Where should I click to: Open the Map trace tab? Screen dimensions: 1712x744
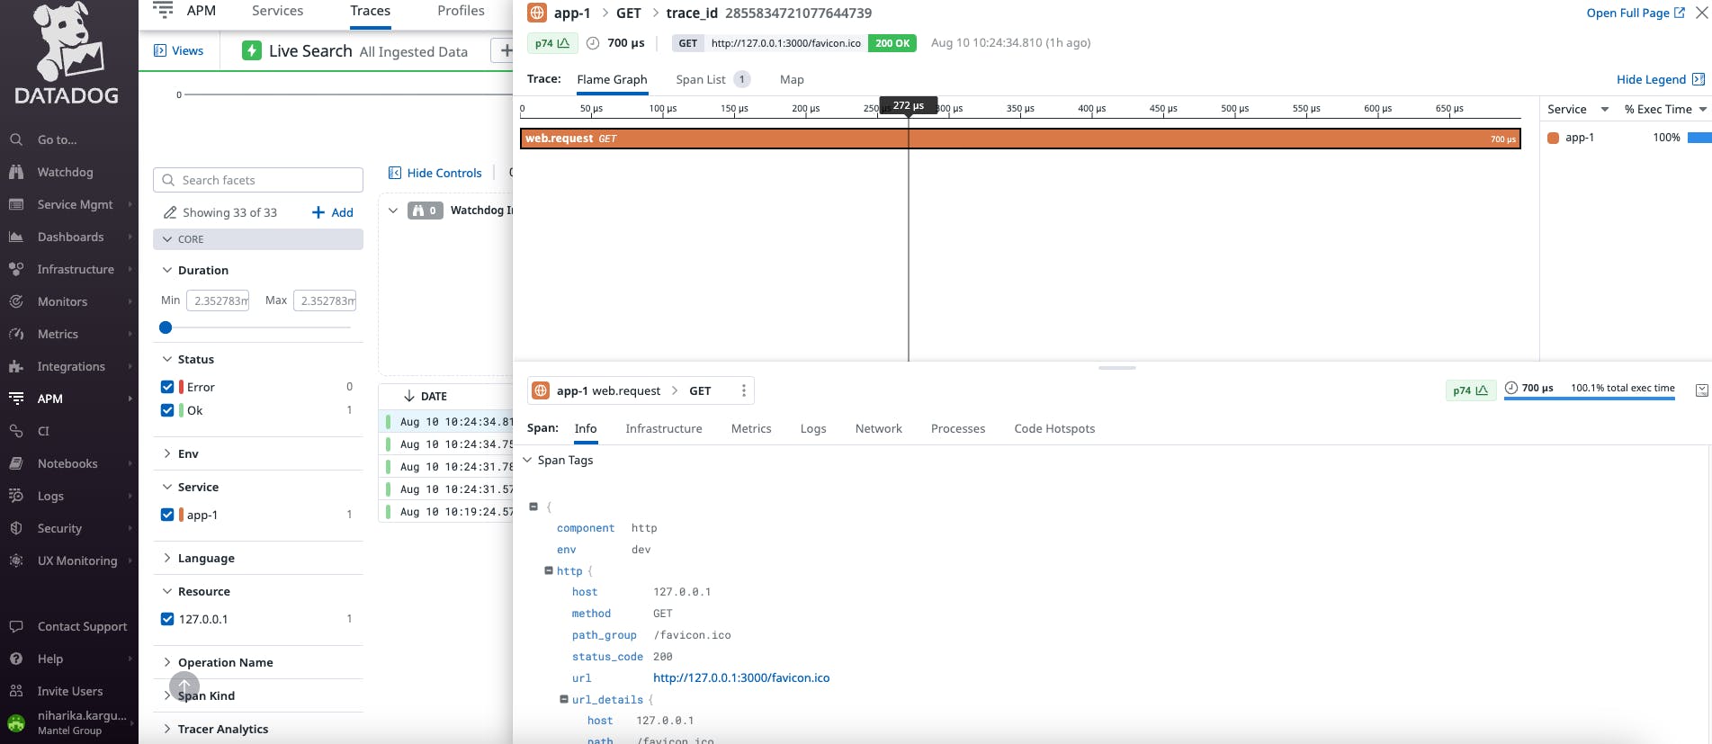click(792, 79)
